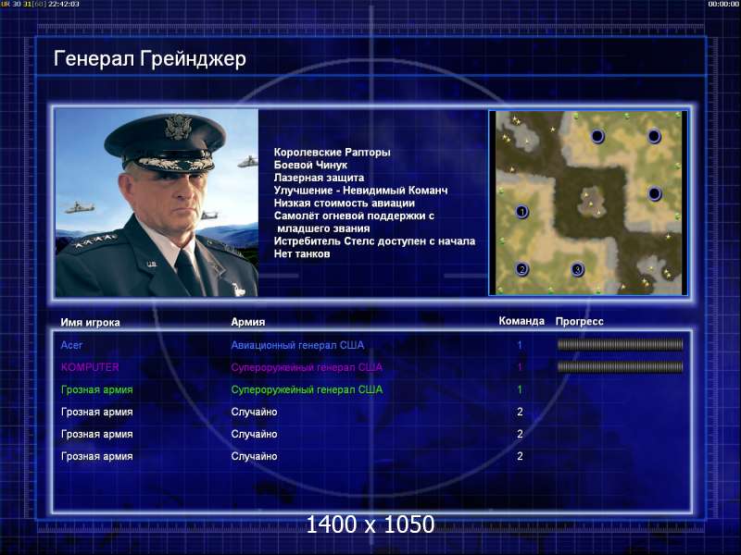
Task: Click the center plateau on the minimap
Action: 591,201
